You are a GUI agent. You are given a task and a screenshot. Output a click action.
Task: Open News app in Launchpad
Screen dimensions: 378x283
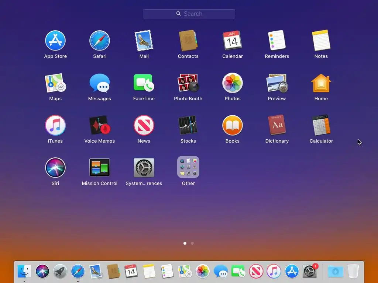pyautogui.click(x=144, y=125)
